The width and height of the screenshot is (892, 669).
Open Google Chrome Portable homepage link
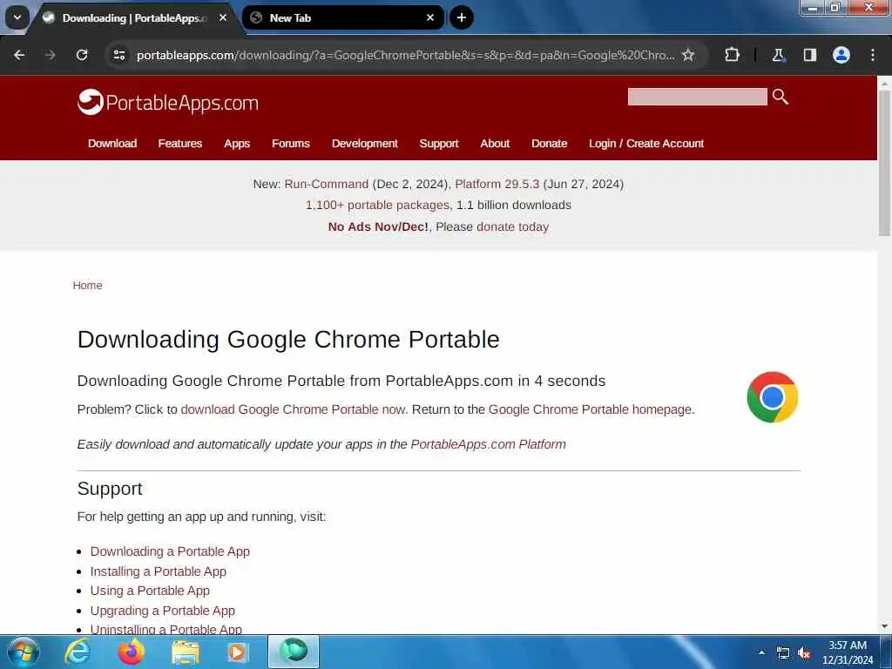point(591,409)
